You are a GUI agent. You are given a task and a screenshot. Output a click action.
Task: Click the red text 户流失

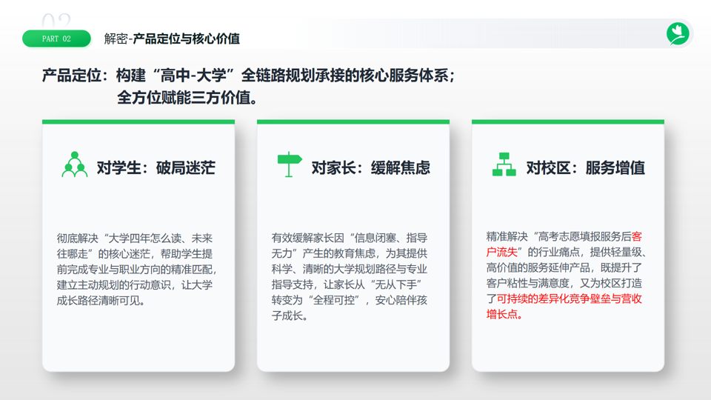click(501, 252)
